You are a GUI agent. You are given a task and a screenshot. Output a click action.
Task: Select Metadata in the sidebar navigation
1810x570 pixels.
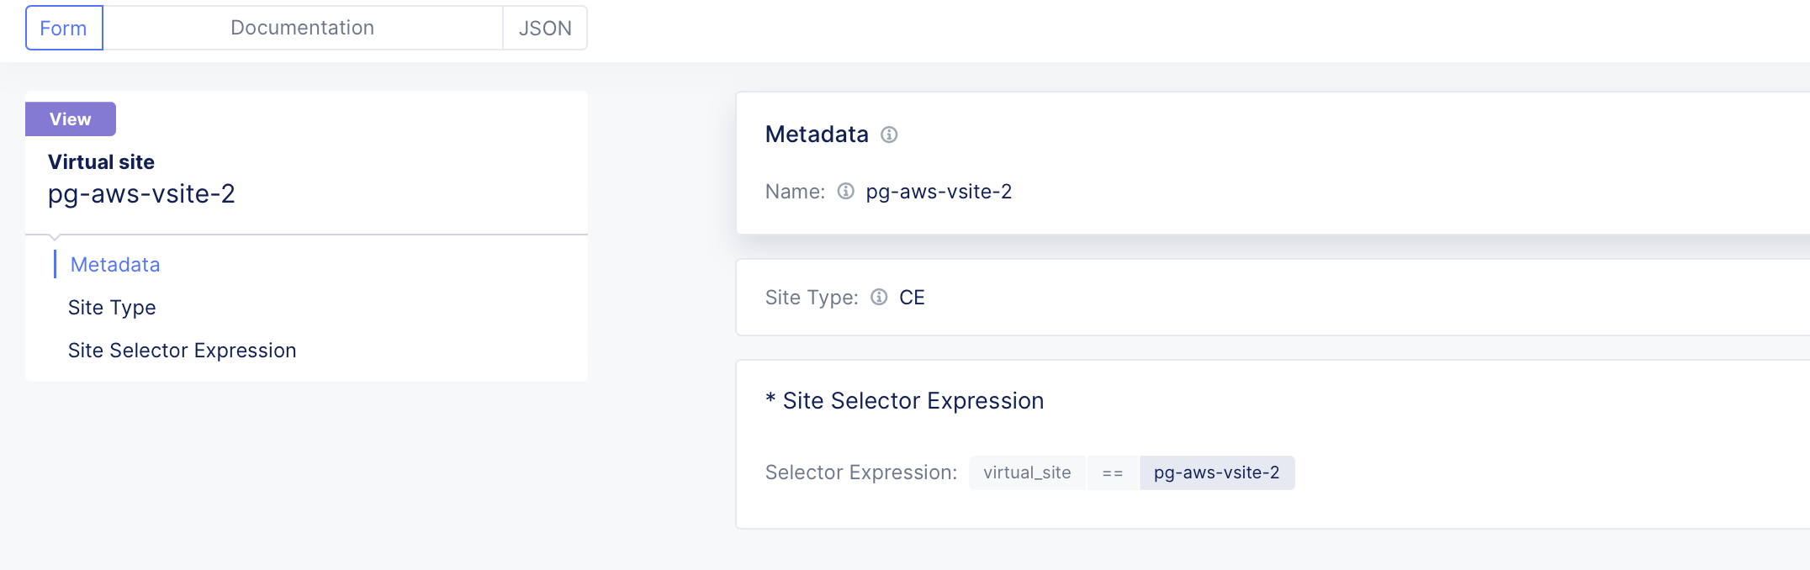114,264
